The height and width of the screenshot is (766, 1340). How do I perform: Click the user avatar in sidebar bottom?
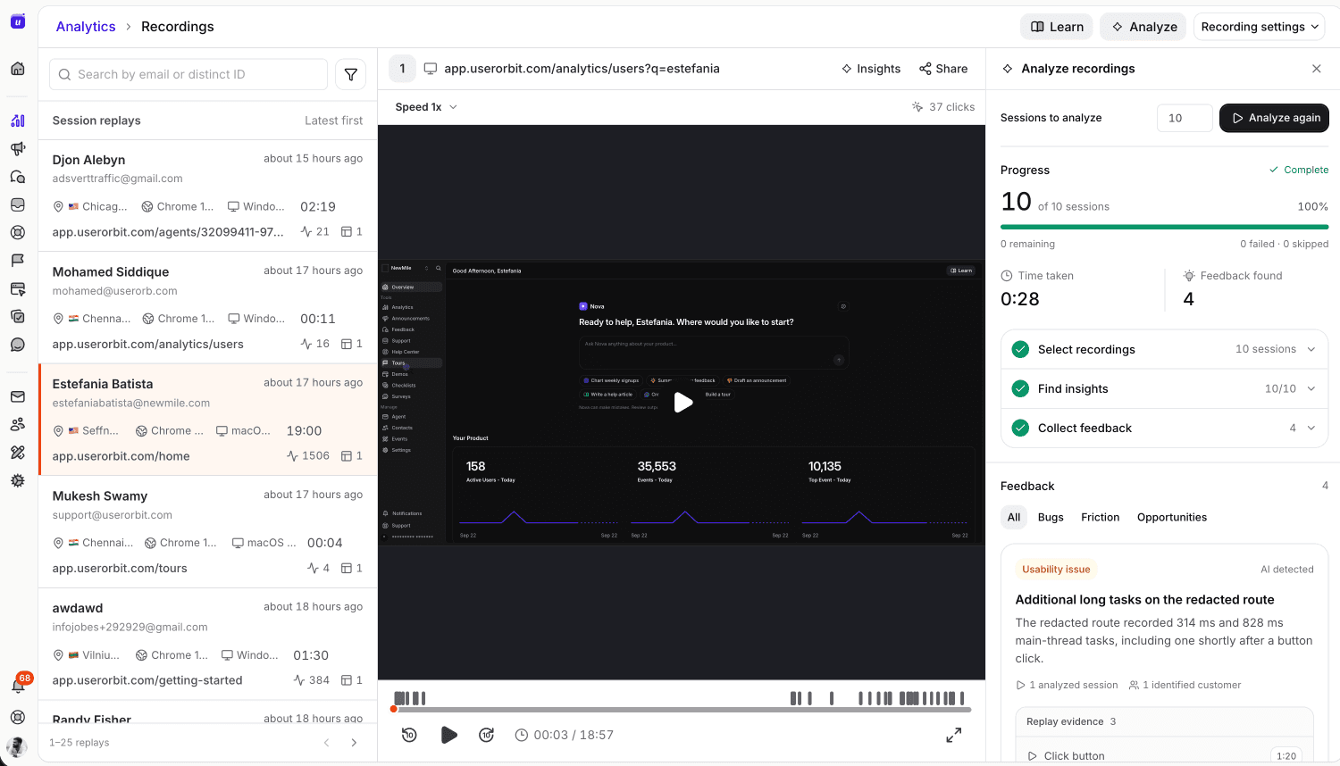pos(16,746)
